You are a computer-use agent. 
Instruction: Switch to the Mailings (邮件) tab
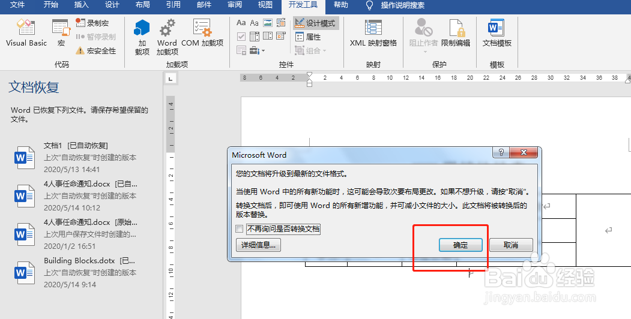(x=204, y=5)
